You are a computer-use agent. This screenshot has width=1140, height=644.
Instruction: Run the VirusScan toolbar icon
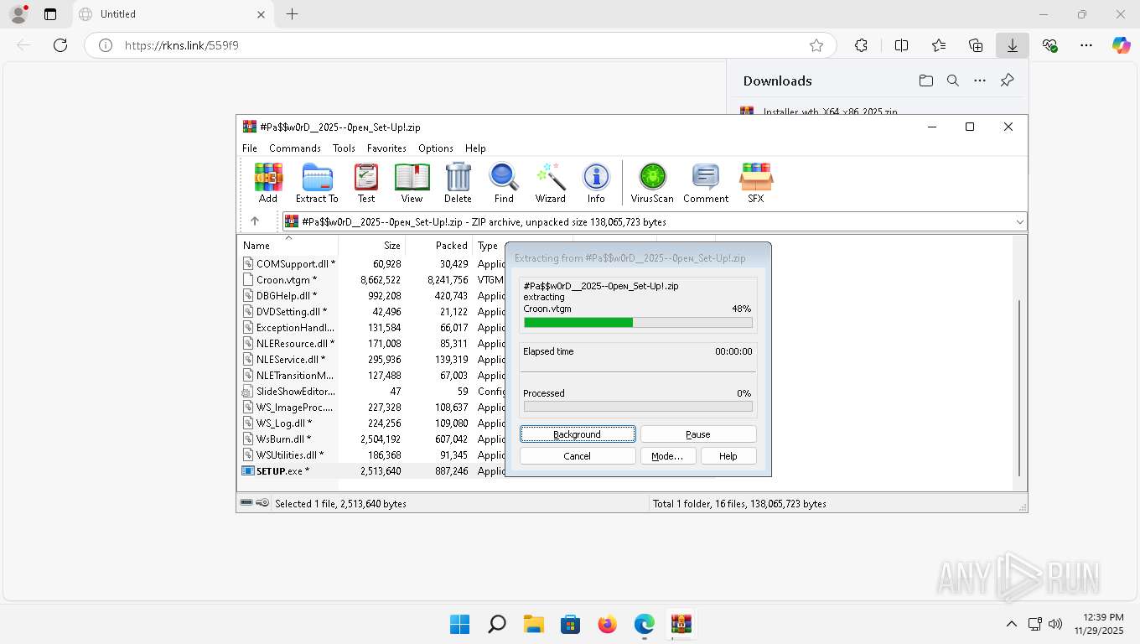652,183
